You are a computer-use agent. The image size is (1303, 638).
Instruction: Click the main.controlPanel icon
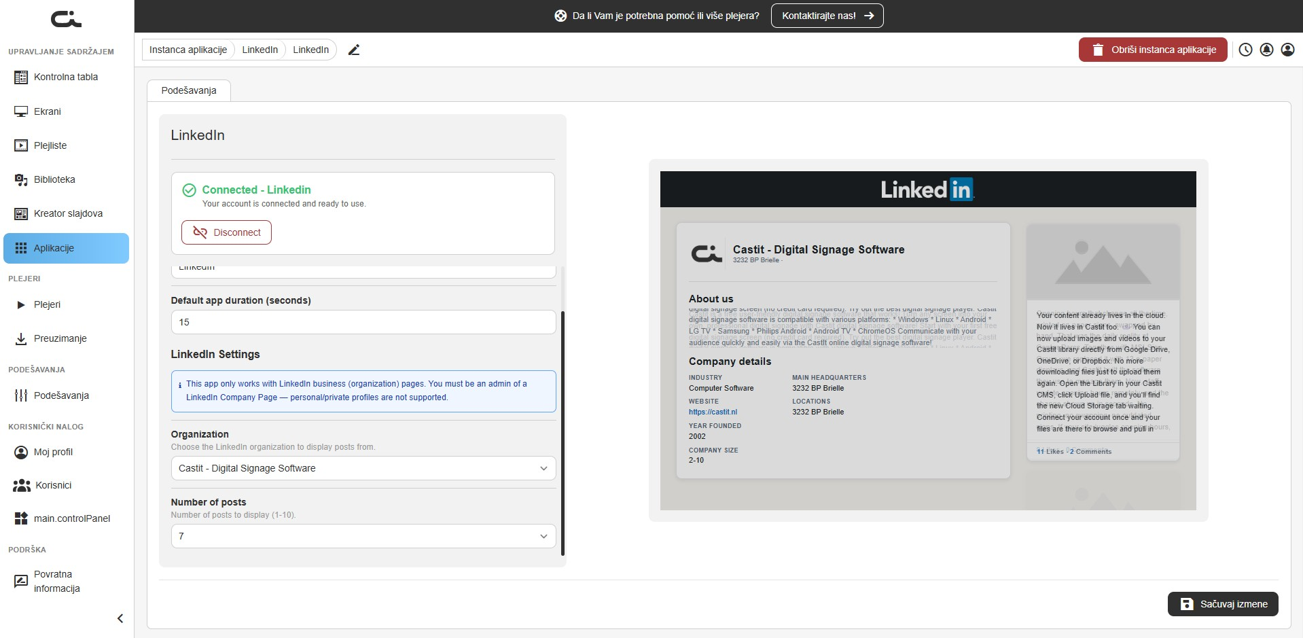21,518
